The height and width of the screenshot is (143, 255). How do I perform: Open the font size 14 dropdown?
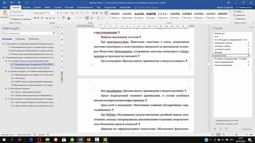[x=55, y=13]
